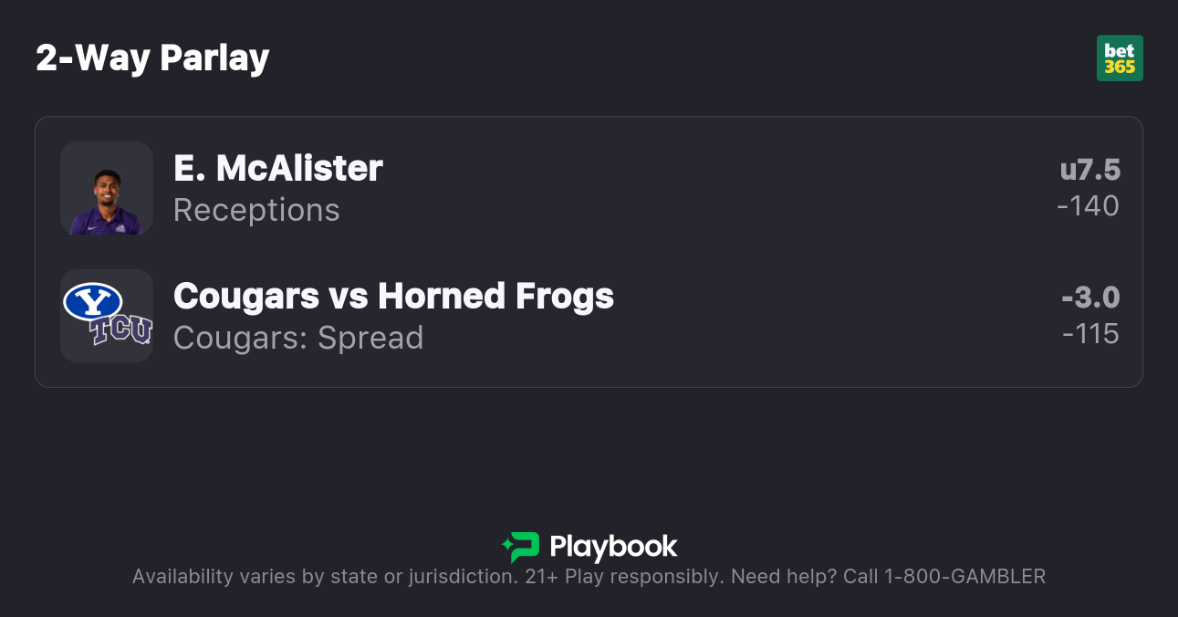The image size is (1178, 617).
Task: Open the "Cougars vs Horned Frogs" matchup
Action: pos(393,296)
